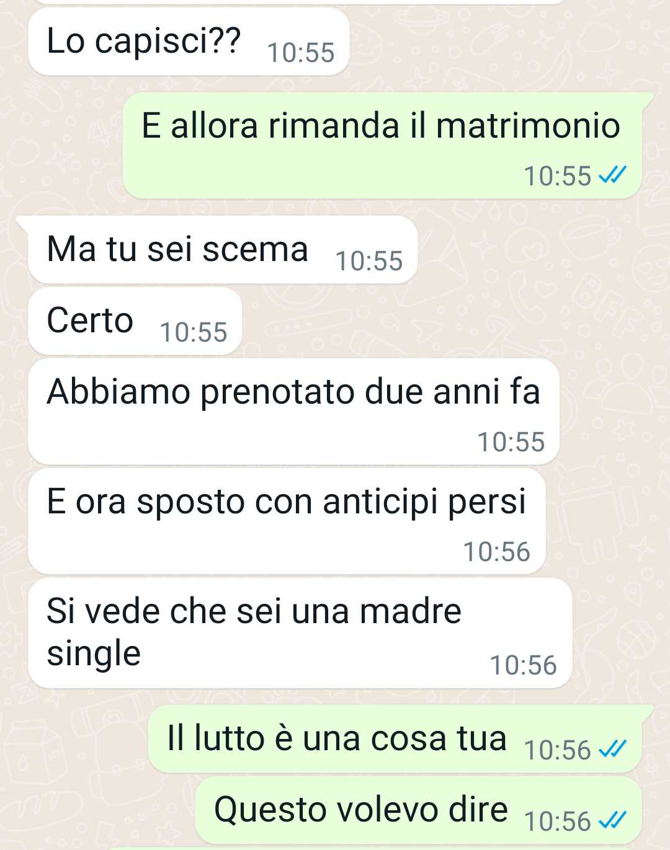The image size is (670, 850).
Task: Tap the read ticks on 'E allora rimanda il matrimonio'
Action: [x=612, y=175]
